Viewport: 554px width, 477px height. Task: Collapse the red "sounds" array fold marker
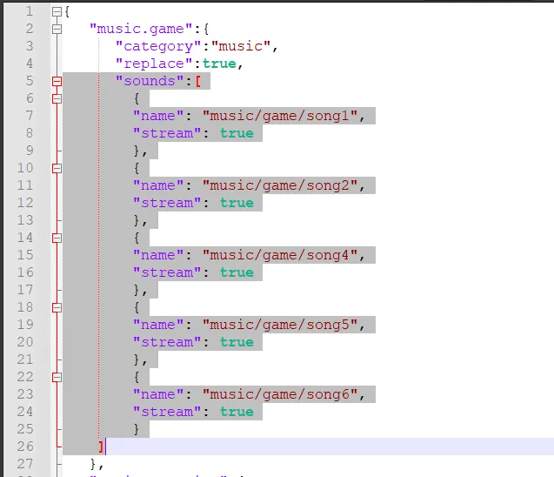click(x=57, y=81)
